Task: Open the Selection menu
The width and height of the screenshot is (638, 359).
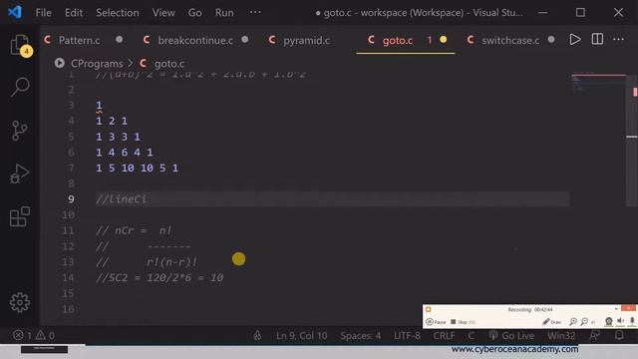Action: coord(118,13)
